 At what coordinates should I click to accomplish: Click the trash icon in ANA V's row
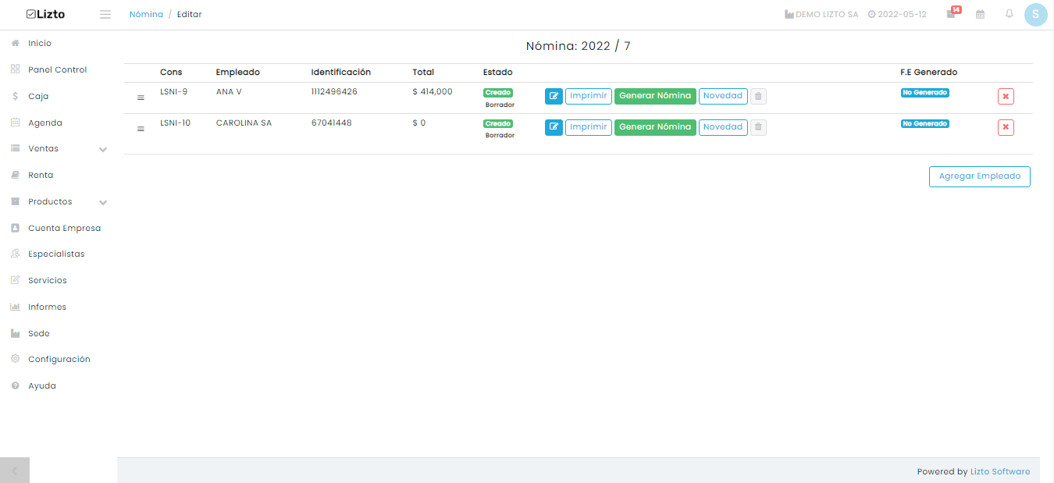tap(758, 96)
